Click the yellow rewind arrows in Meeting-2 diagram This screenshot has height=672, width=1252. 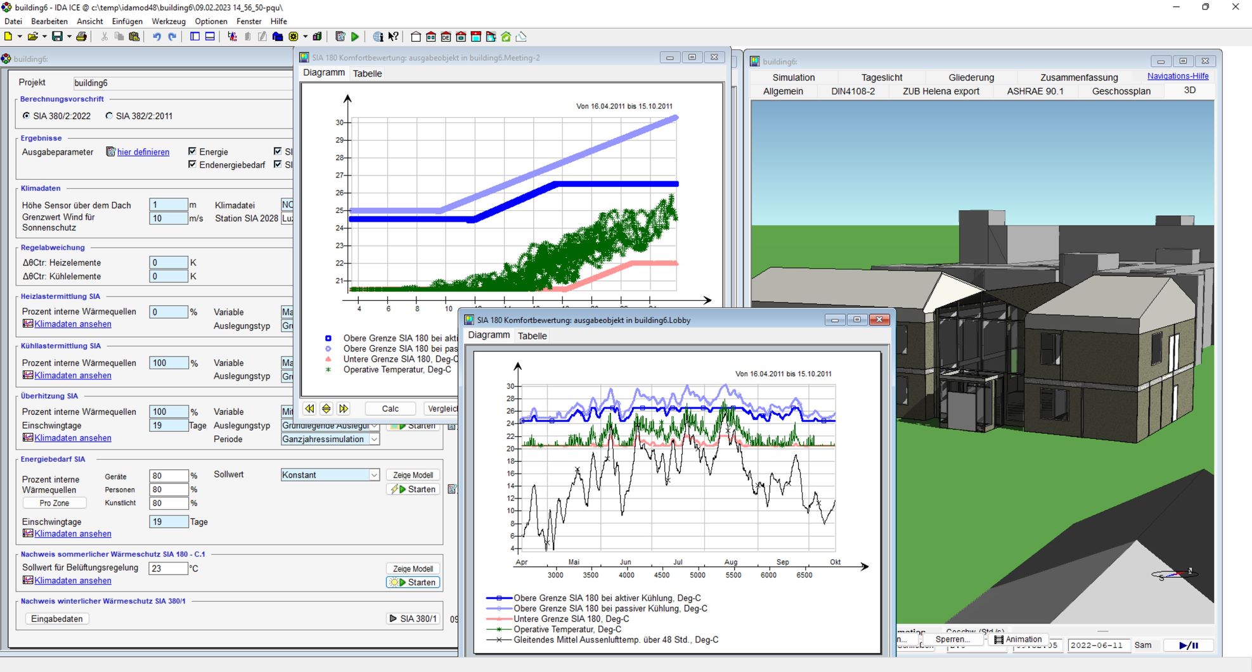click(x=309, y=409)
